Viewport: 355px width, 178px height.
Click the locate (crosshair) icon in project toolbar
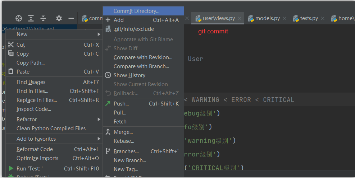tap(19, 18)
